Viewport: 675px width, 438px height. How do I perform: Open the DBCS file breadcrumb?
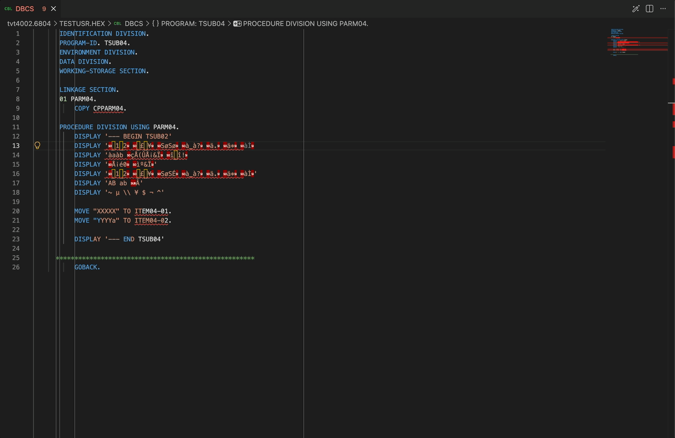coord(134,24)
